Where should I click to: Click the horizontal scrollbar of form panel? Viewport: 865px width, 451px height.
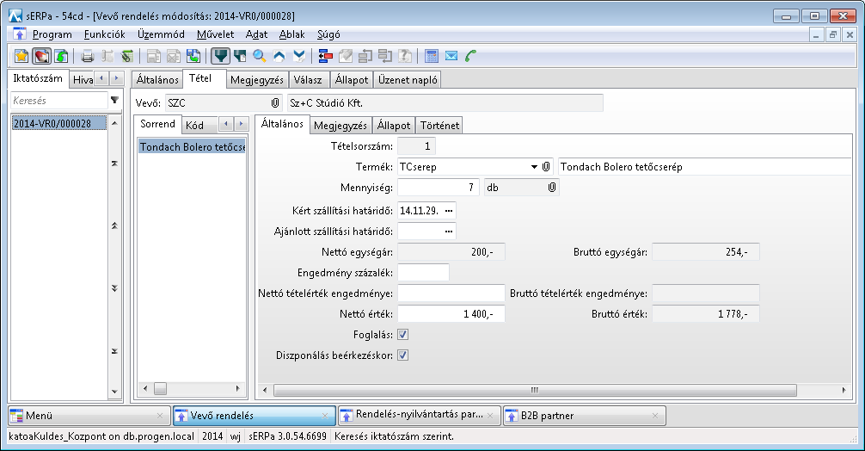click(535, 390)
